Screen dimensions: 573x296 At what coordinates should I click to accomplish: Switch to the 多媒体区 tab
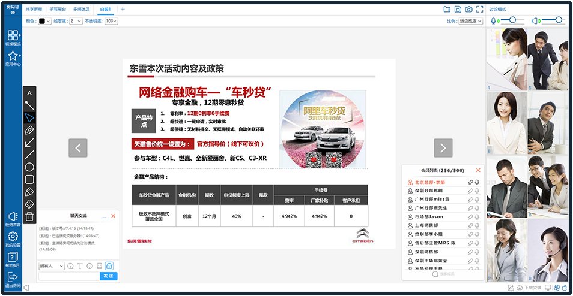pos(82,10)
